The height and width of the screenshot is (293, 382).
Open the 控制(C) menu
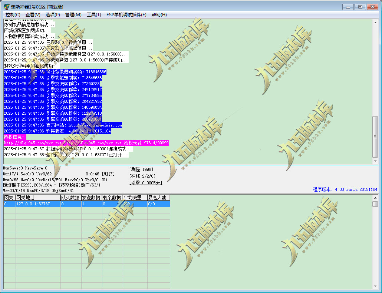[13, 15]
